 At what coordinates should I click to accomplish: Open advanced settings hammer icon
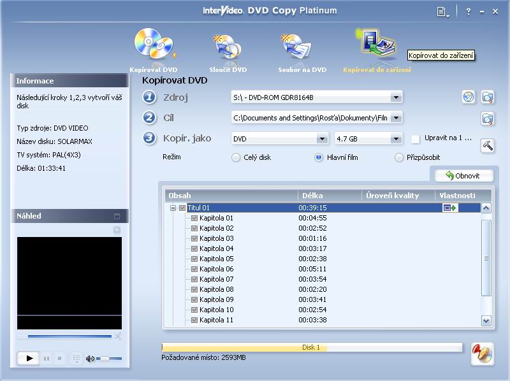coord(487,145)
